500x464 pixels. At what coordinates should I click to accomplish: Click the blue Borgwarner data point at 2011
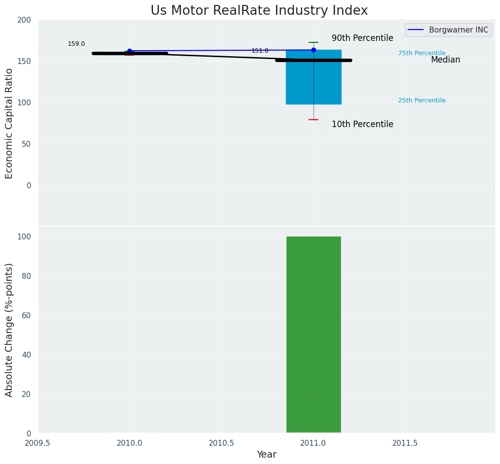point(313,50)
